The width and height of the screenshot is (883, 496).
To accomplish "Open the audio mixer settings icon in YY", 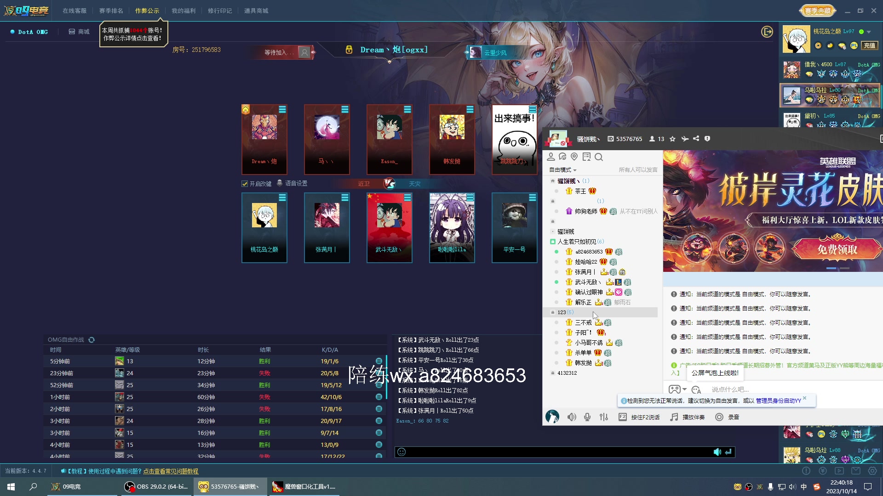I will [x=604, y=417].
